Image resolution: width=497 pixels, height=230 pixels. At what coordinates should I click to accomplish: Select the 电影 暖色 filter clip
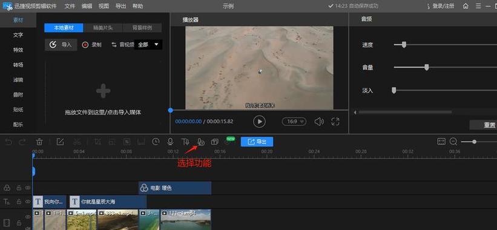[x=175, y=188]
